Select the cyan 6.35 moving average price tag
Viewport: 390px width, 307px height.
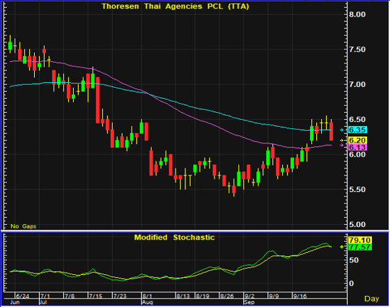(357, 129)
